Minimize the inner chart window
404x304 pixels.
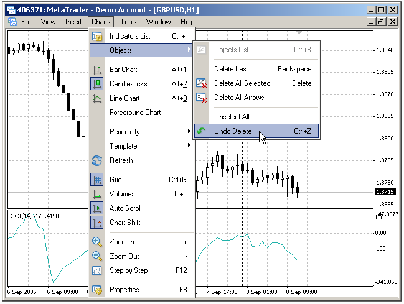[371, 22]
